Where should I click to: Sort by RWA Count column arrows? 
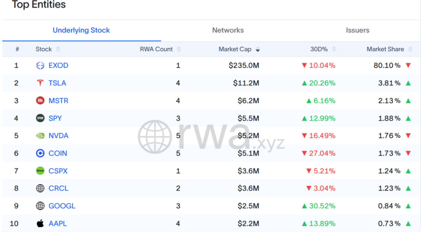[179, 49]
